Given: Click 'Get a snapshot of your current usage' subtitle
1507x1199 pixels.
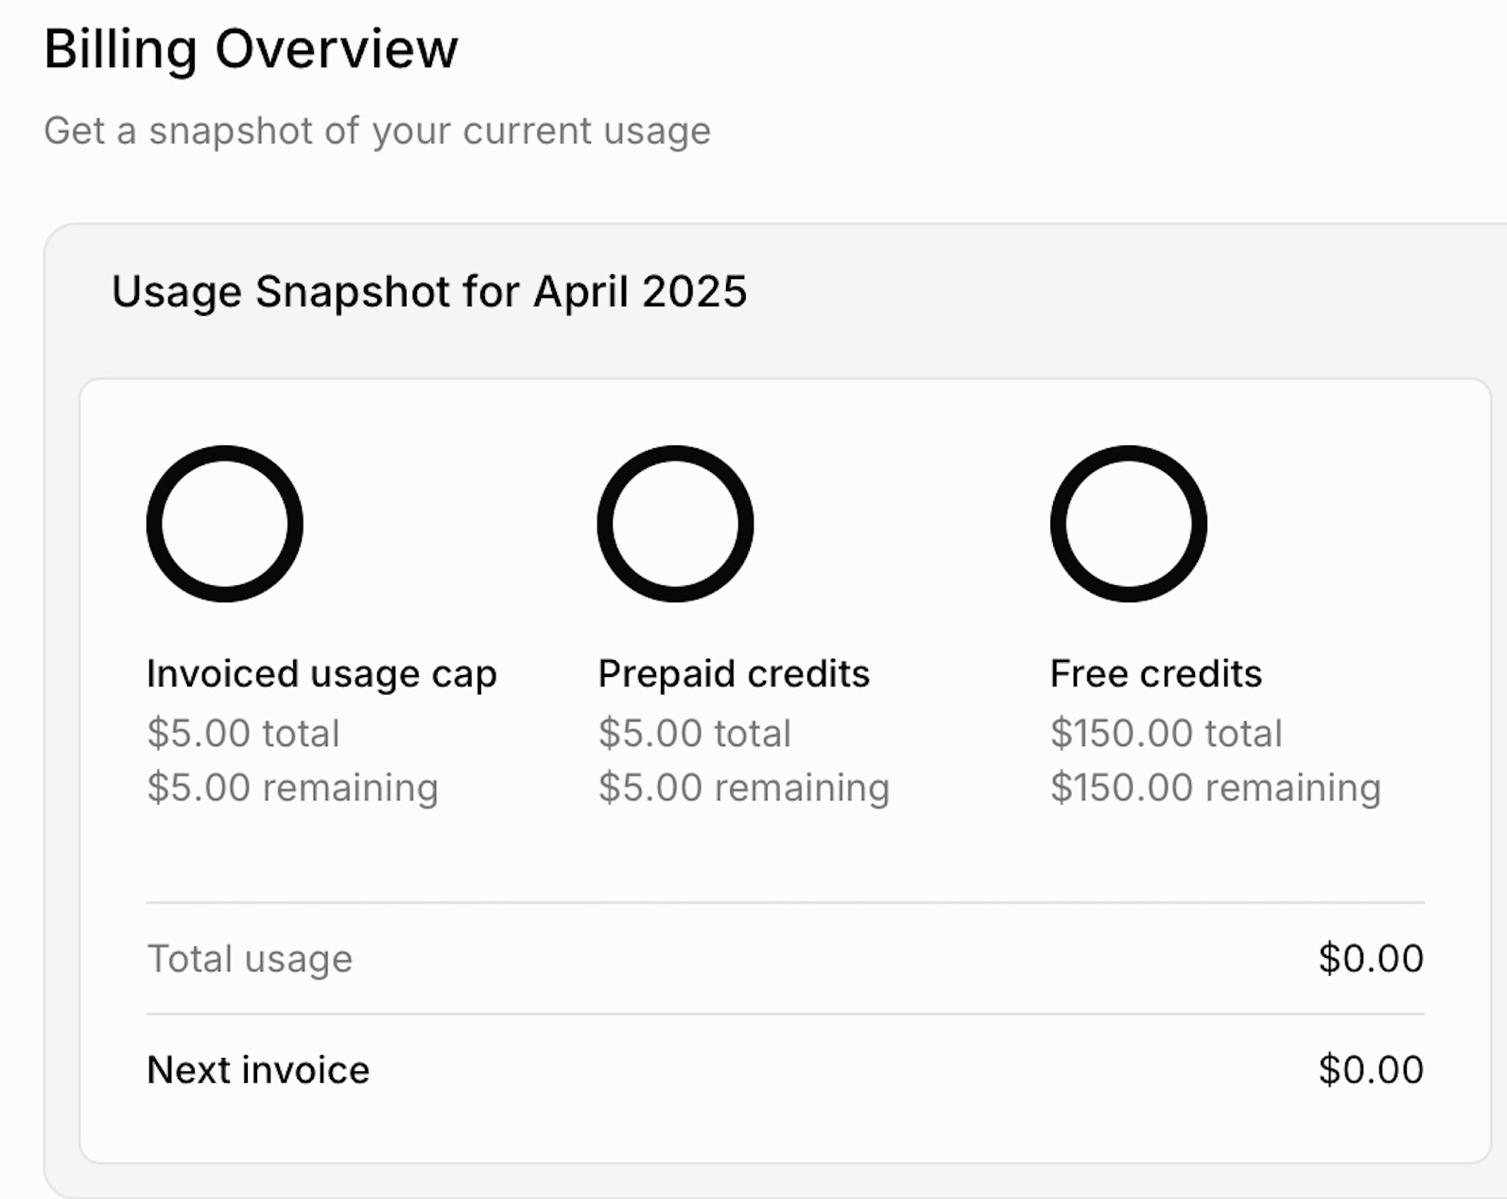Looking at the screenshot, I should (x=377, y=131).
